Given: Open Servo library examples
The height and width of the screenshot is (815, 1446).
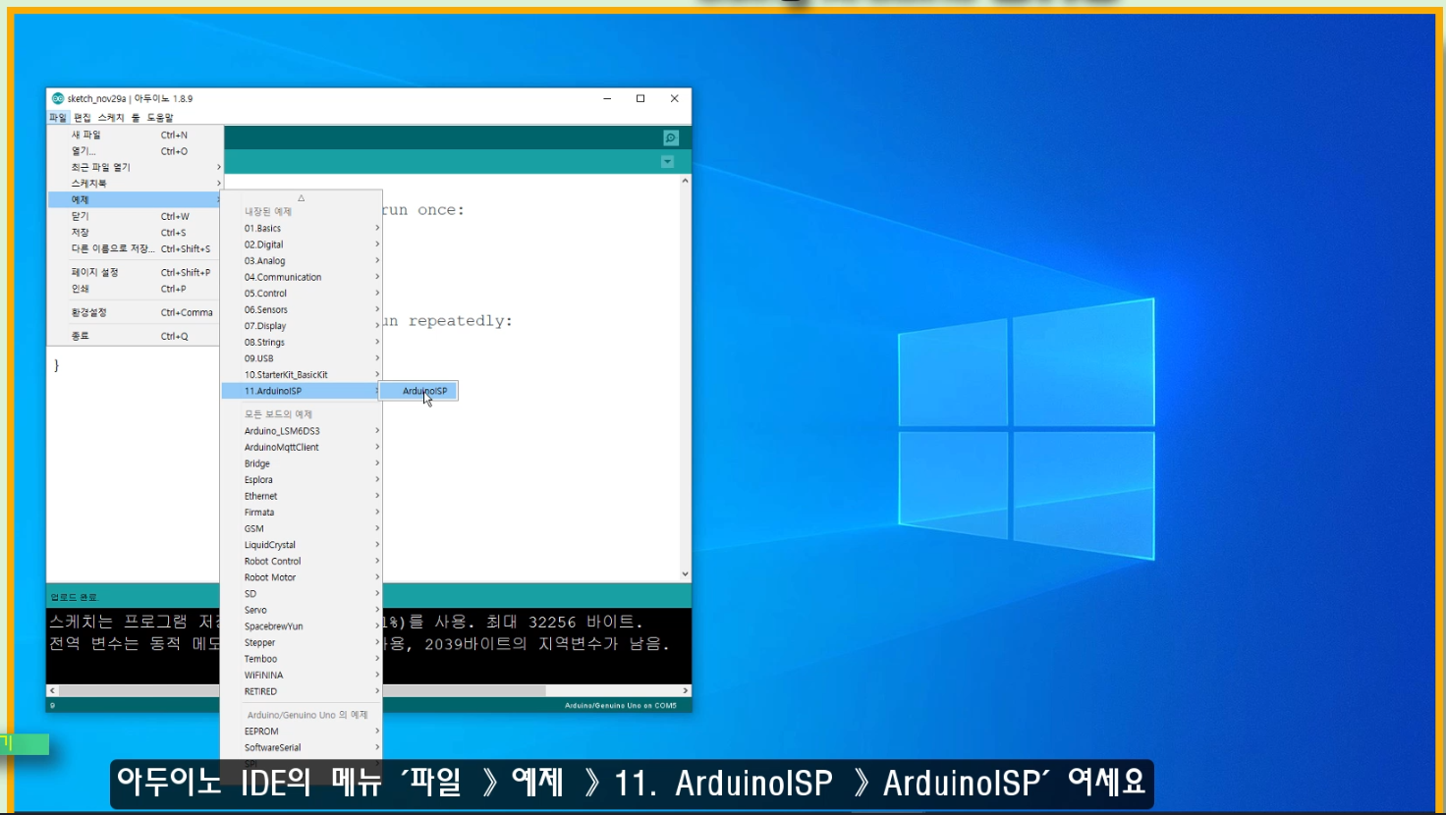Looking at the screenshot, I should pos(302,610).
